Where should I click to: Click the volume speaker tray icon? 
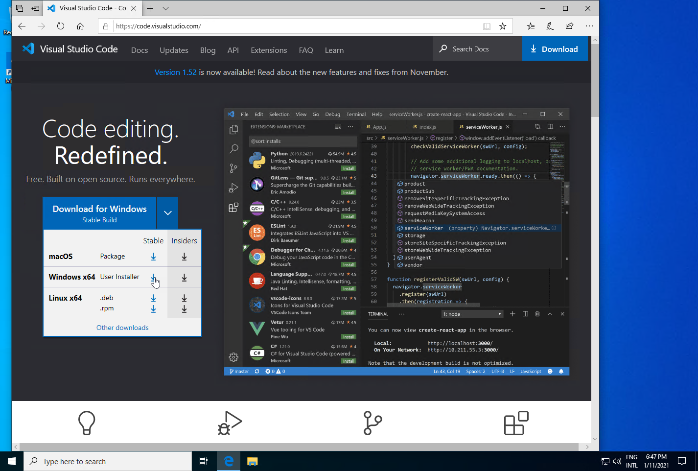(x=617, y=461)
